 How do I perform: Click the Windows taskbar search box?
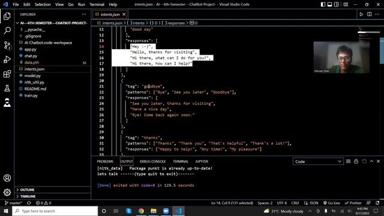[55, 211]
